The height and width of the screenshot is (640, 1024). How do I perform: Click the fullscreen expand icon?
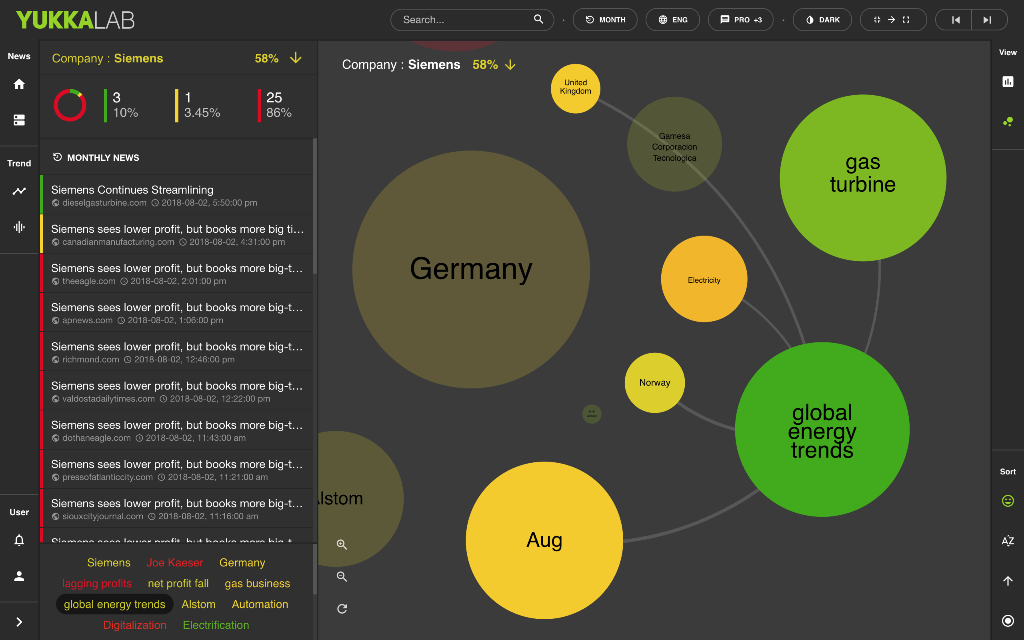point(906,20)
